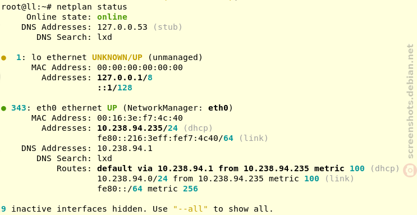
Task: Click the green status dot beside eth0
Action: point(3,108)
